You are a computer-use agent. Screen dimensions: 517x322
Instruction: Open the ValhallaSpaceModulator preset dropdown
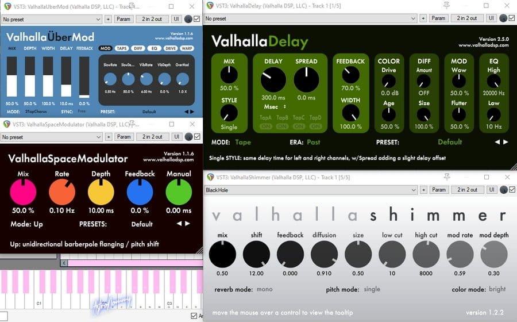pos(52,137)
